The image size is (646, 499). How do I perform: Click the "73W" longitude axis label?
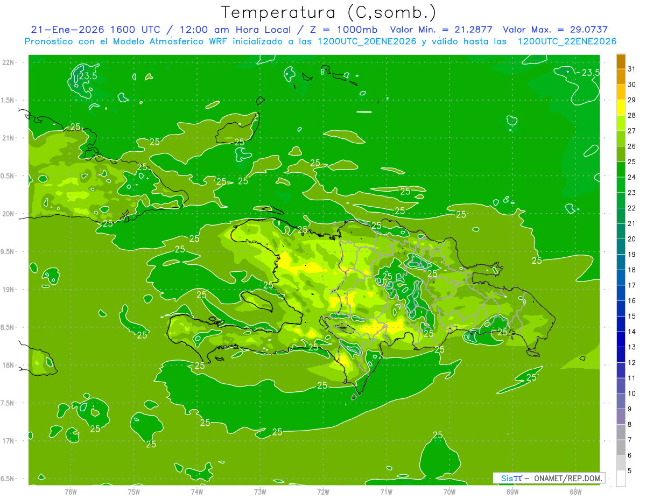click(260, 492)
